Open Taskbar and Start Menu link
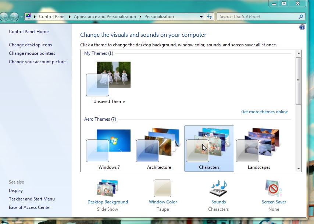 pos(32,199)
